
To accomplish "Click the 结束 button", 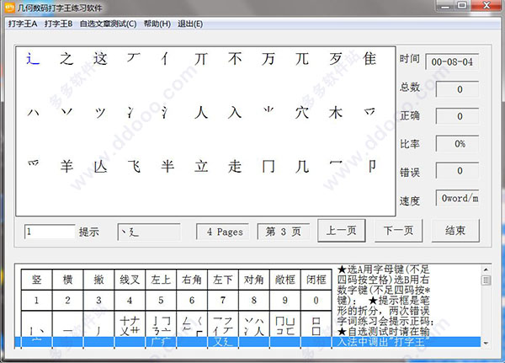I will [455, 231].
